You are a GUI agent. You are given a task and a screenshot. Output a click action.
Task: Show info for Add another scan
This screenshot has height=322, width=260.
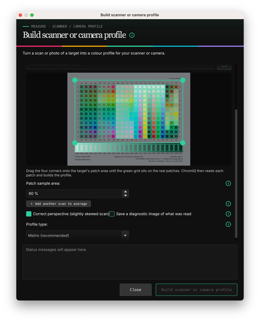click(228, 204)
